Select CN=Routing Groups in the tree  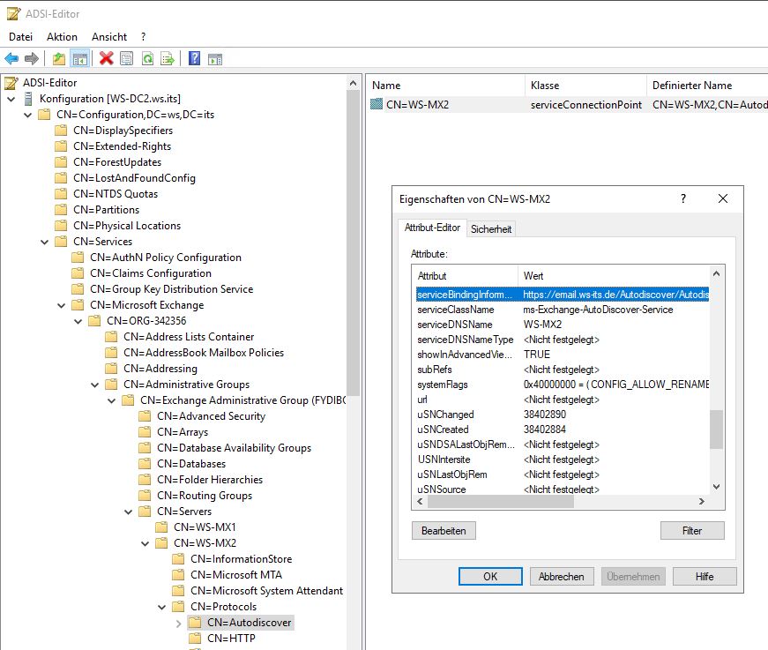pos(205,495)
